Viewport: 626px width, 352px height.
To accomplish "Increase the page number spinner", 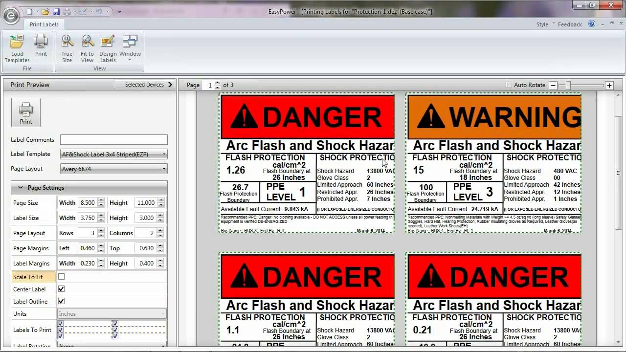I will pos(218,83).
